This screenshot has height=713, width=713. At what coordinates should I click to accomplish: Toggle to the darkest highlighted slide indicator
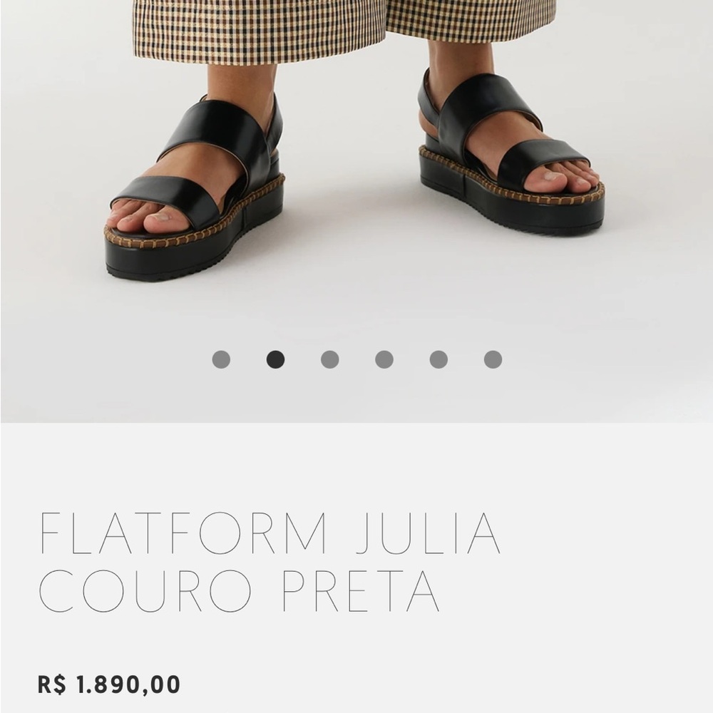(x=276, y=360)
